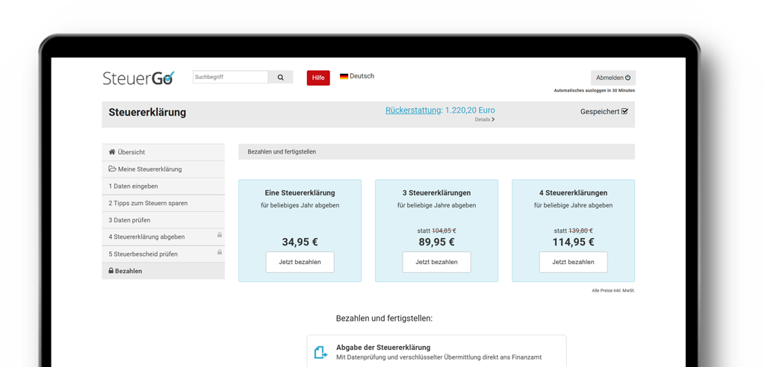
Task: Focus the Suchbegriff search field
Action: [x=230, y=77]
